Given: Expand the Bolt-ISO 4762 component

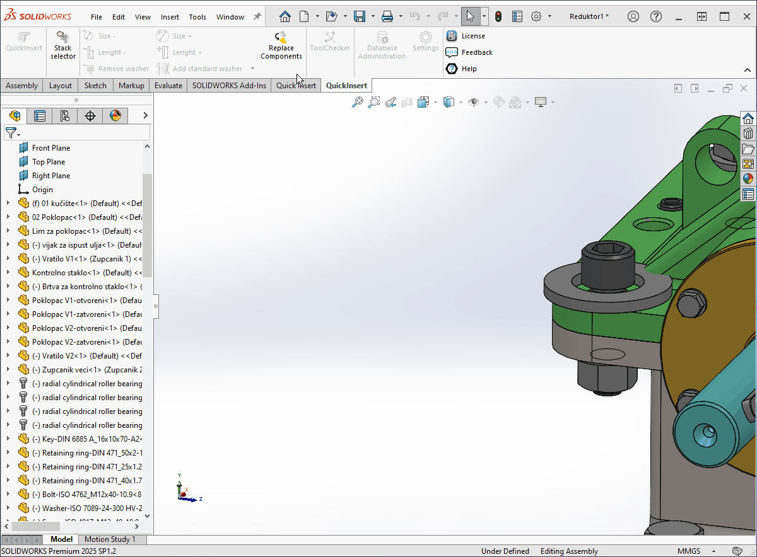Looking at the screenshot, I should tap(8, 494).
